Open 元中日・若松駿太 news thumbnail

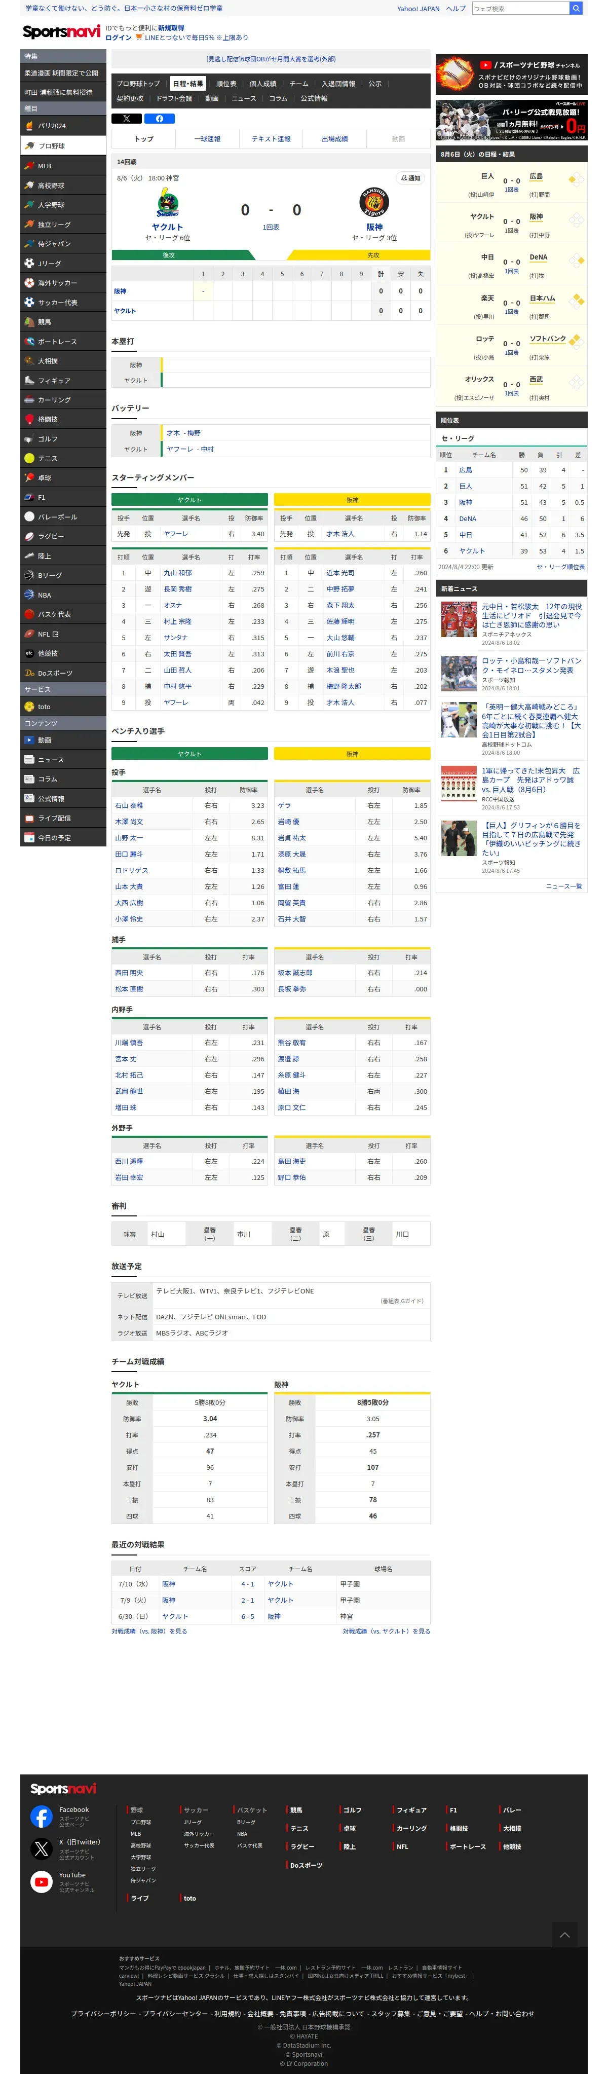pos(458,620)
